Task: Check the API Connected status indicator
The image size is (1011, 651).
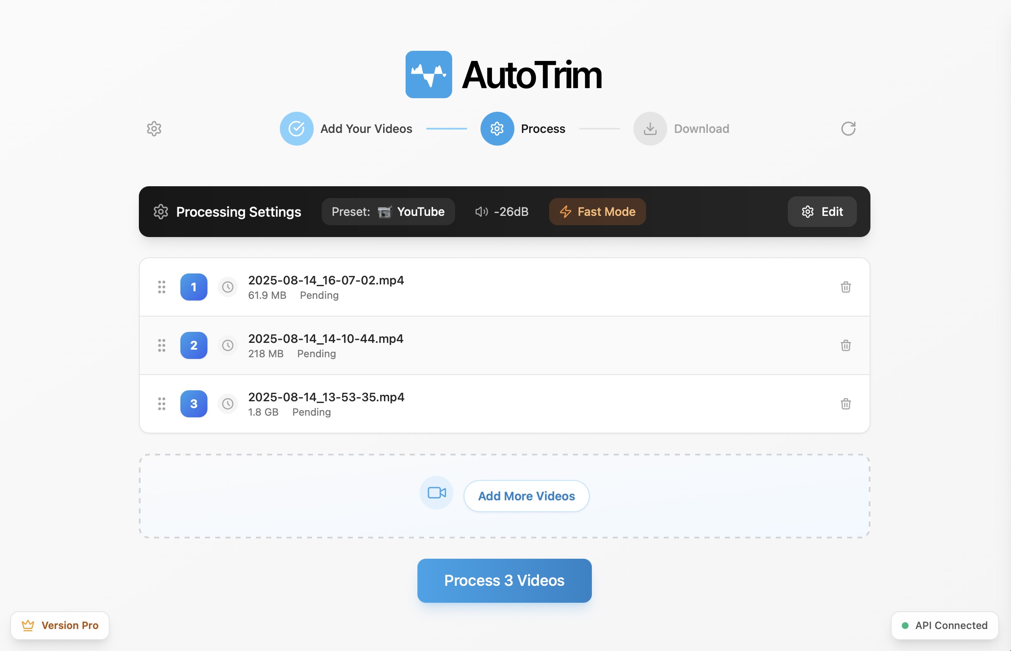Action: pos(945,626)
